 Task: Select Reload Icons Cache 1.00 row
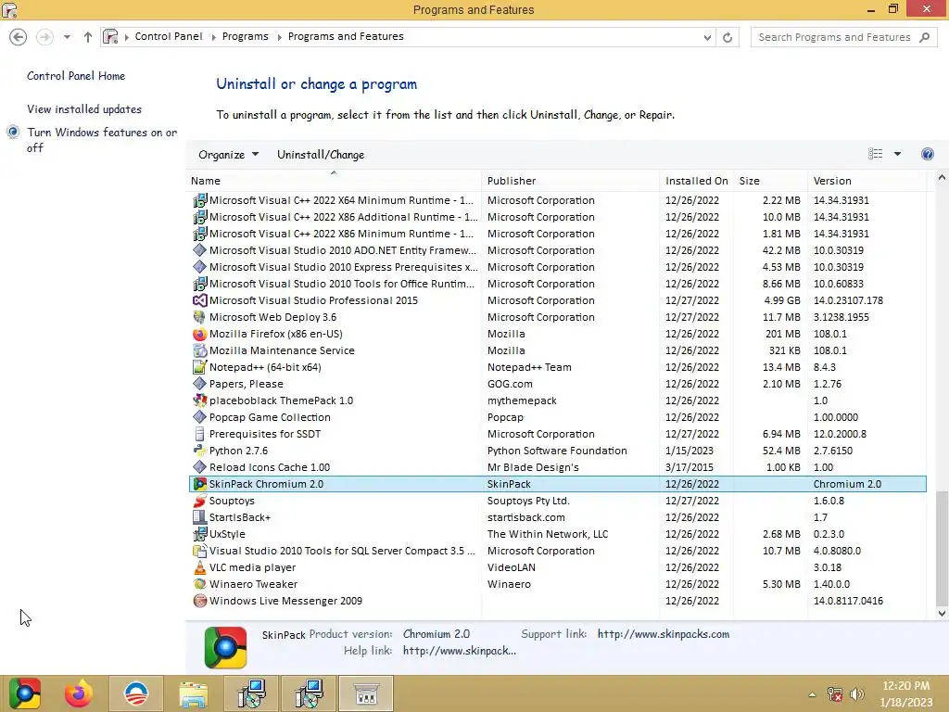[557, 467]
